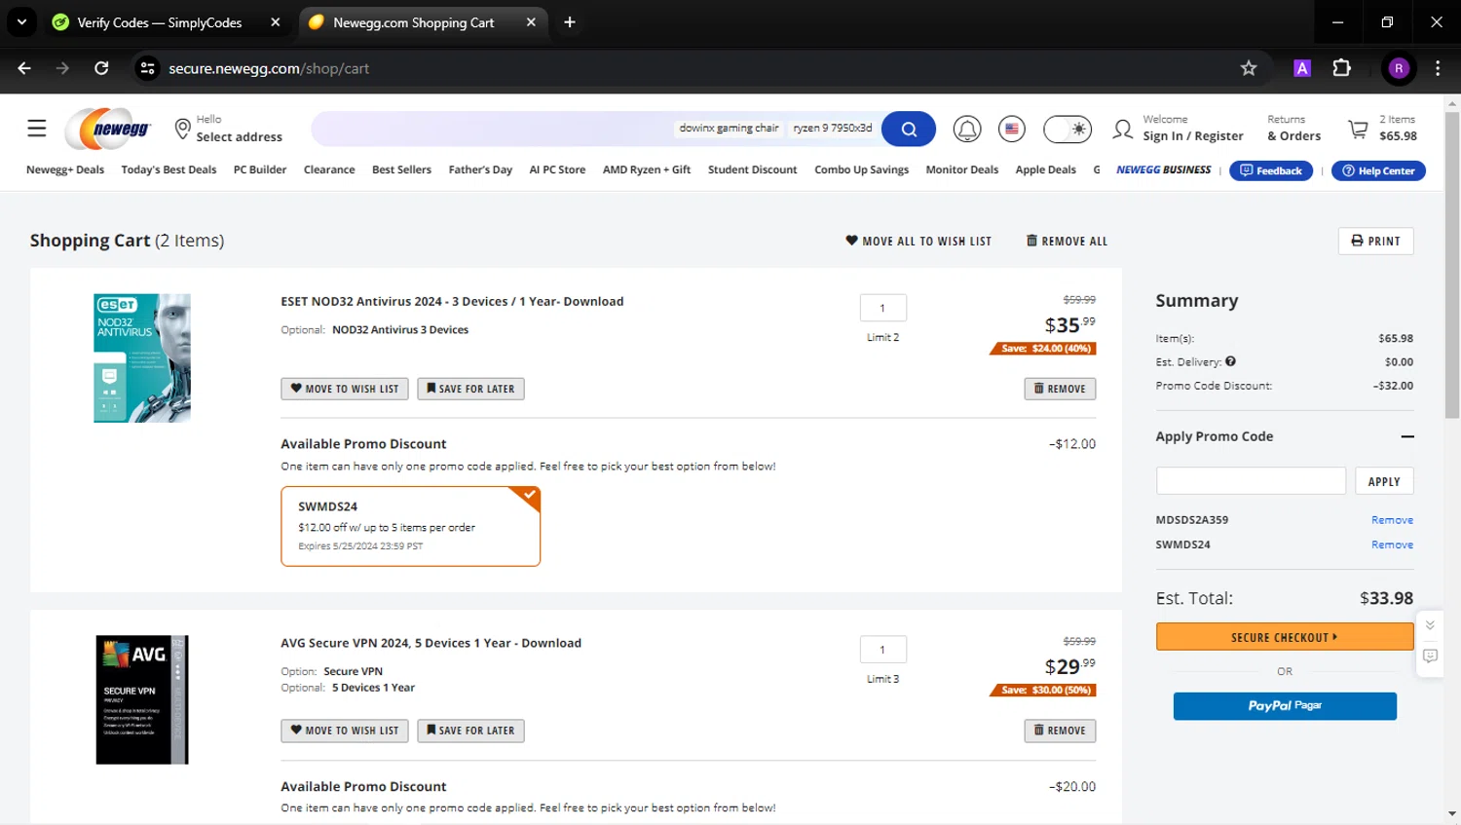
Task: Click the AVG Secure VPN product thumbnail
Action: click(142, 699)
